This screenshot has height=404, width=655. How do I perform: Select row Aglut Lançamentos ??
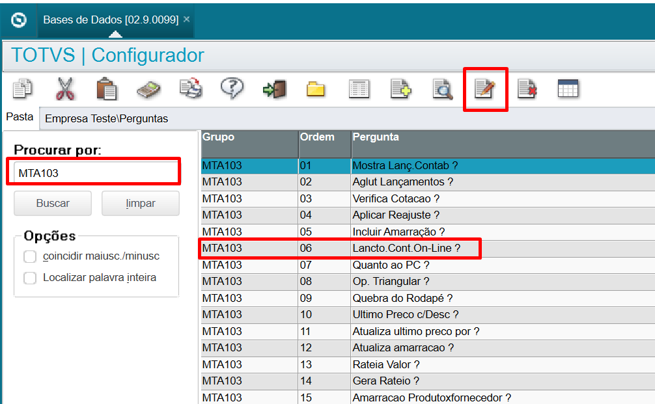tap(428, 182)
